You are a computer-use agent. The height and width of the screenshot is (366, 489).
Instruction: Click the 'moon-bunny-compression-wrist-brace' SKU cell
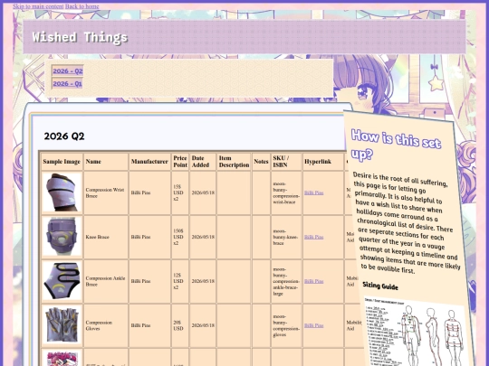[x=286, y=192]
